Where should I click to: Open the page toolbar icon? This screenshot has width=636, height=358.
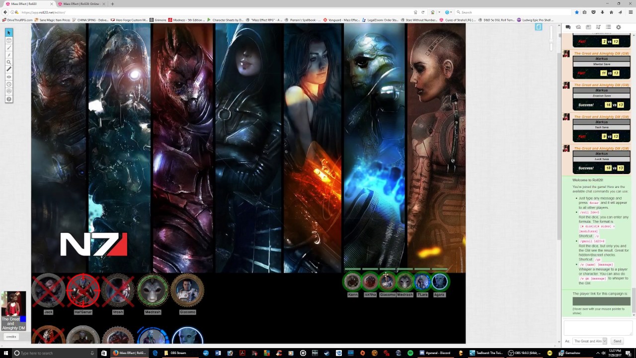[x=539, y=27]
